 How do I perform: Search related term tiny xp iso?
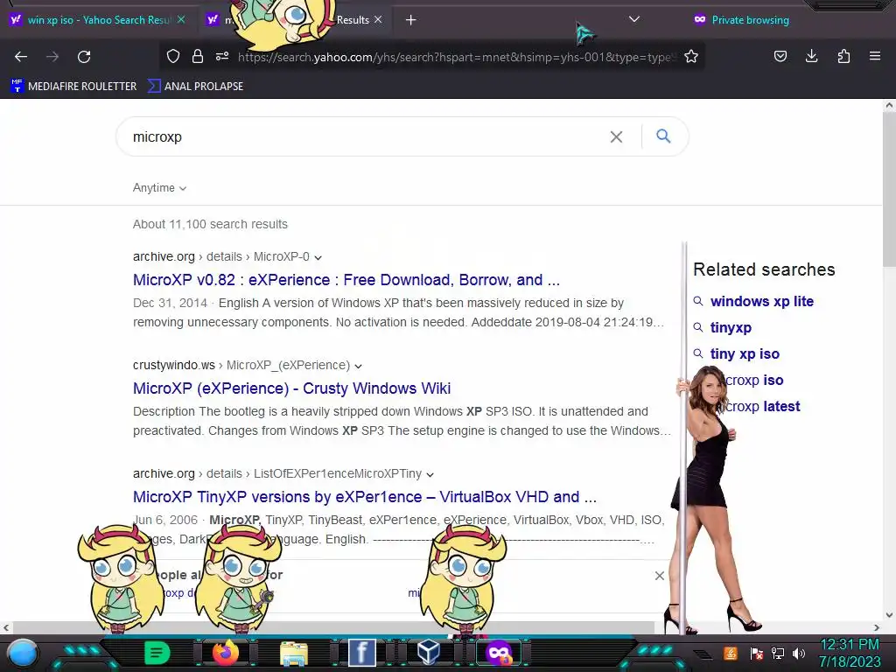(x=745, y=353)
